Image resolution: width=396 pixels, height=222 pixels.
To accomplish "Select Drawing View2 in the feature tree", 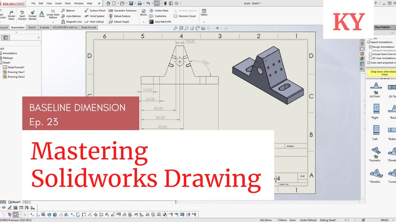I will [14, 77].
